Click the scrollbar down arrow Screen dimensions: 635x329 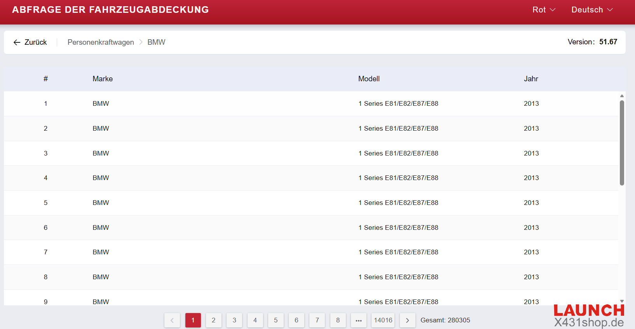click(622, 301)
